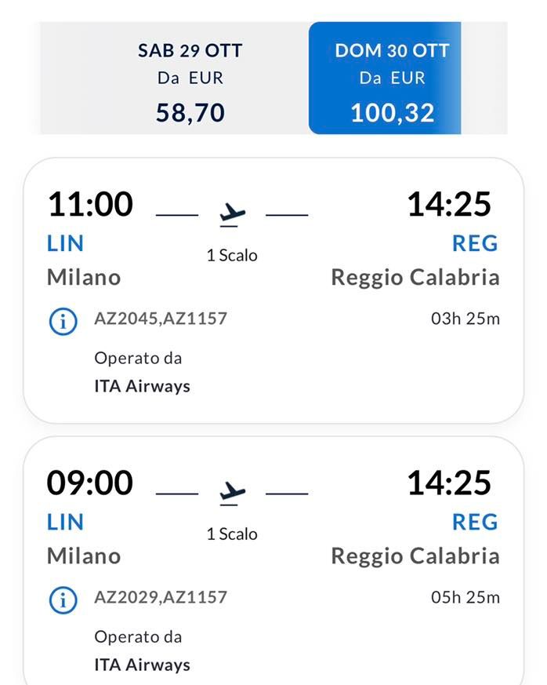Image resolution: width=547 pixels, height=685 pixels.
Task: Click Milano on the first flight card
Action: tap(82, 276)
